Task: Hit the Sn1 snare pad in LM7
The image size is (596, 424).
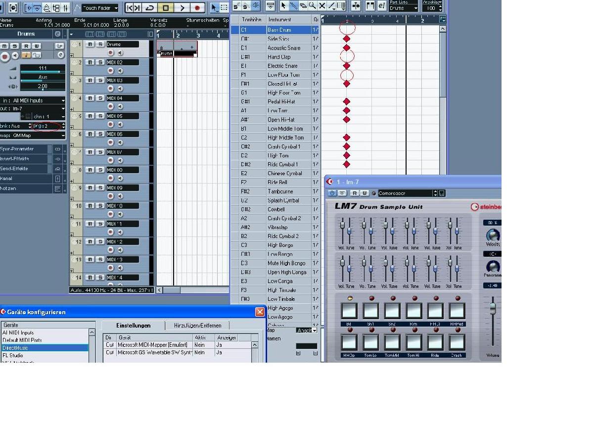Action: coord(370,311)
